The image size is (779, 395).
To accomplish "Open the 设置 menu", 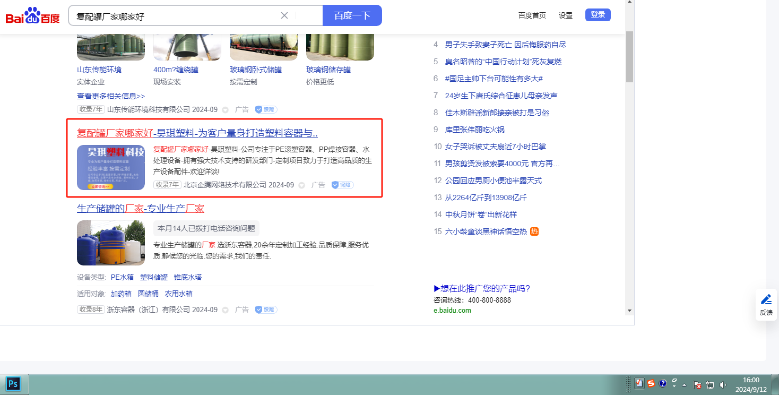I will pos(566,15).
